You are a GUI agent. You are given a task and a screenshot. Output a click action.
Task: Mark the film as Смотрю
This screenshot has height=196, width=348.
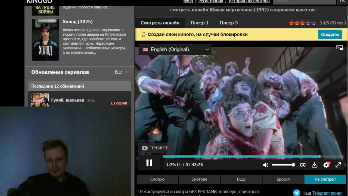[x=157, y=179]
